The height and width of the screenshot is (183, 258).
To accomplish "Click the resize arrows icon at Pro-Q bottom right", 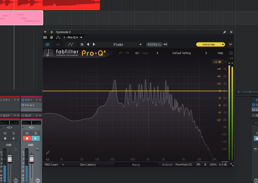I will pyautogui.click(x=232, y=165).
